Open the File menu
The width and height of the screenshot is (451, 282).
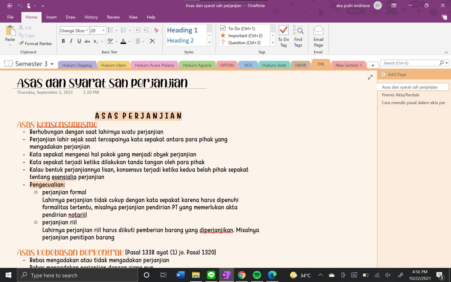(11, 17)
